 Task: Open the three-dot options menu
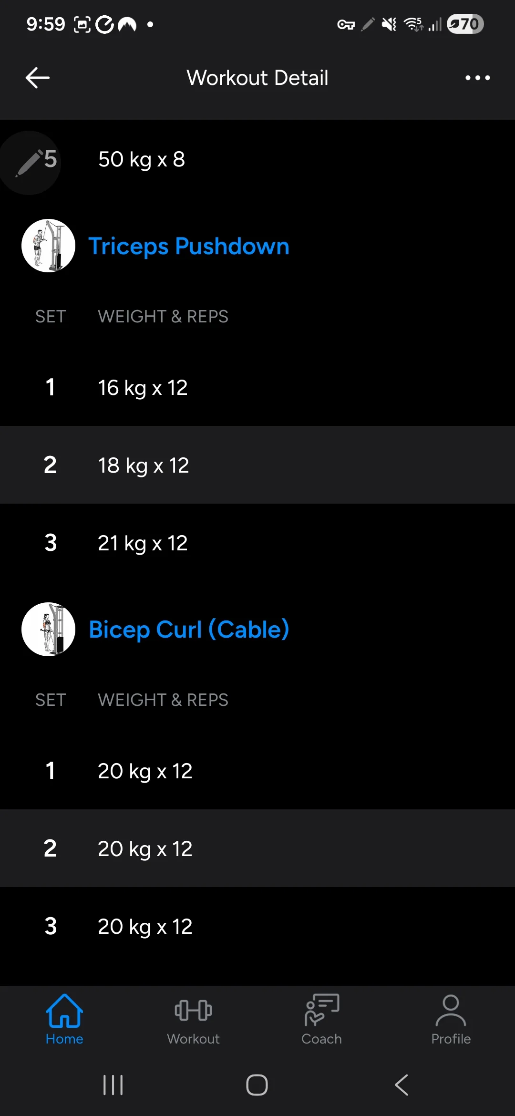coord(477,78)
